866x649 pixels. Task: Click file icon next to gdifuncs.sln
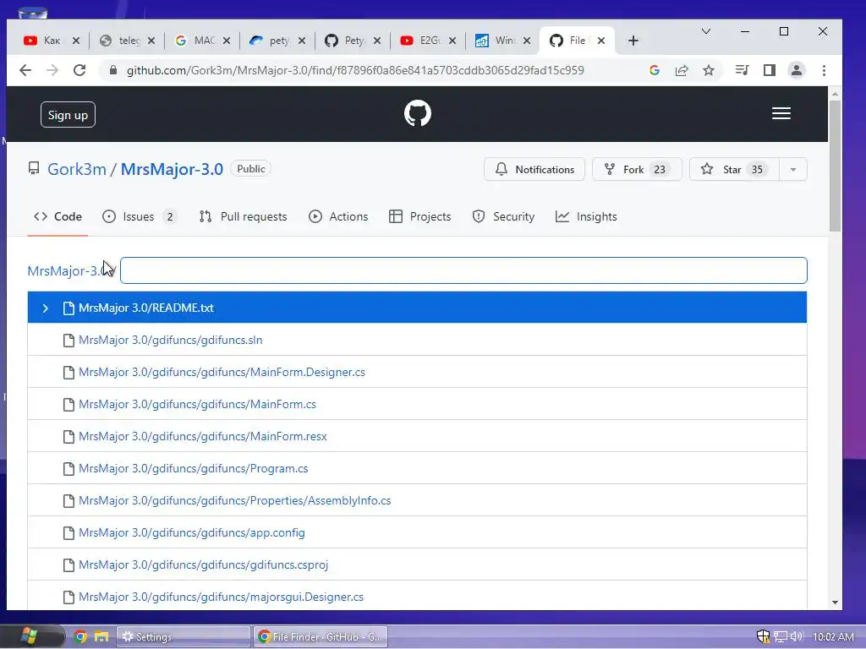tap(69, 341)
